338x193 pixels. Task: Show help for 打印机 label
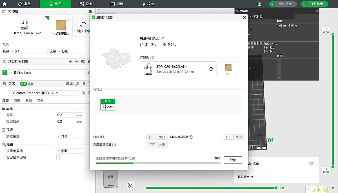152,57
